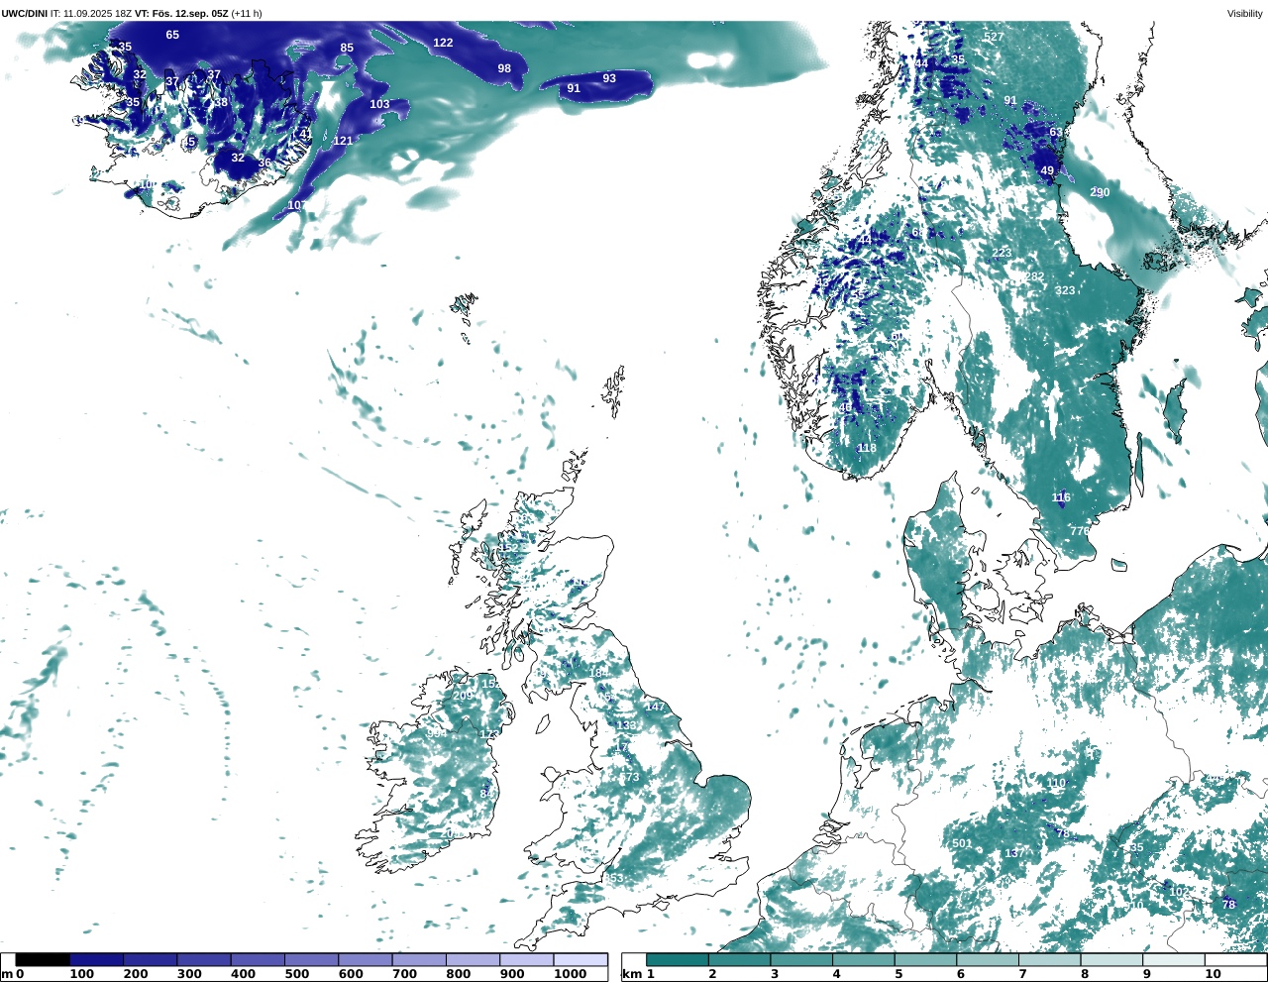Screen dimensions: 1268x982
Task: Click the value '116' in southern Sweden
Action: coord(1061,497)
